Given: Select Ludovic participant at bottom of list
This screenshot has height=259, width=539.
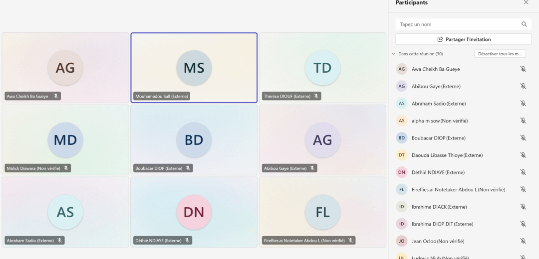Looking at the screenshot, I should pos(439,257).
